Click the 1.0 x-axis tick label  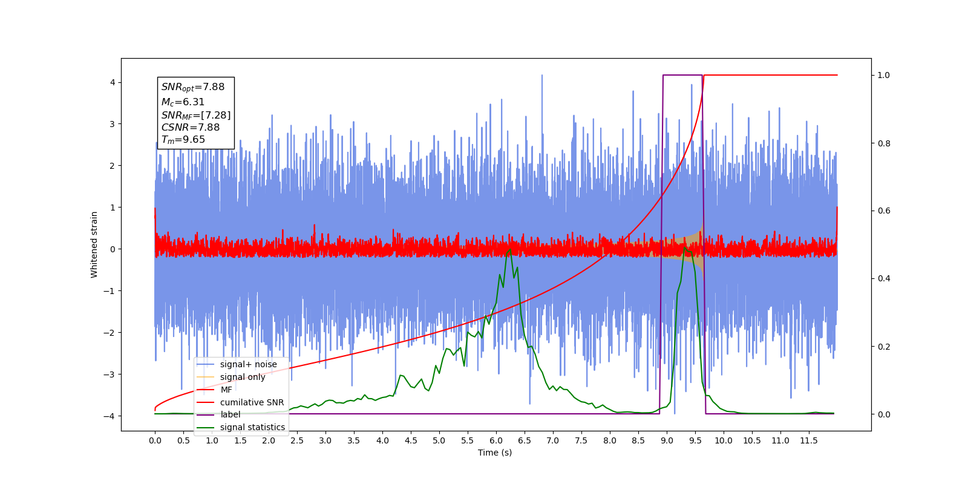point(212,440)
